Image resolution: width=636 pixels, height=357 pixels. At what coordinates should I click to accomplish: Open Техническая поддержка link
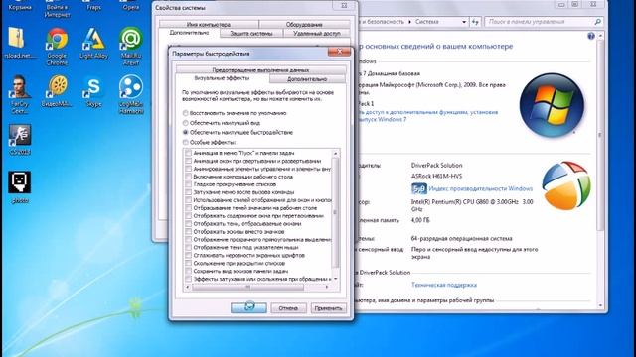444,285
